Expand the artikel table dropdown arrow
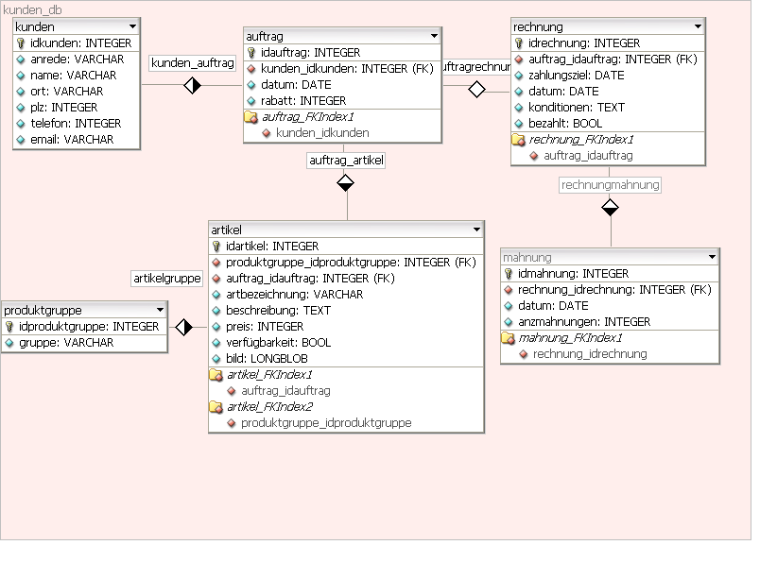Viewport: 777px width, 562px height. tap(475, 230)
